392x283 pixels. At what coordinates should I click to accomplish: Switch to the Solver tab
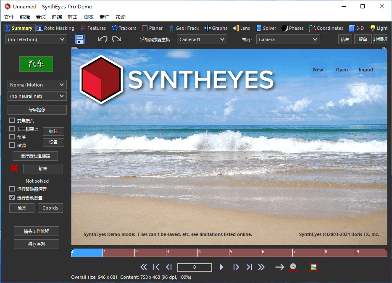tap(266, 28)
